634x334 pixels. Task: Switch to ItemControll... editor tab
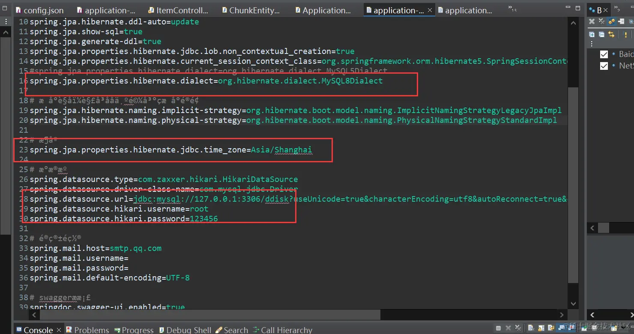point(178,10)
